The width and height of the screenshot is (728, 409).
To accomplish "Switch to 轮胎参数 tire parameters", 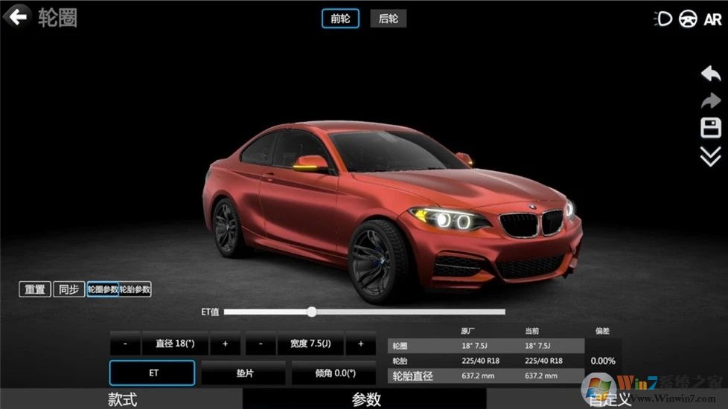I will coord(135,289).
